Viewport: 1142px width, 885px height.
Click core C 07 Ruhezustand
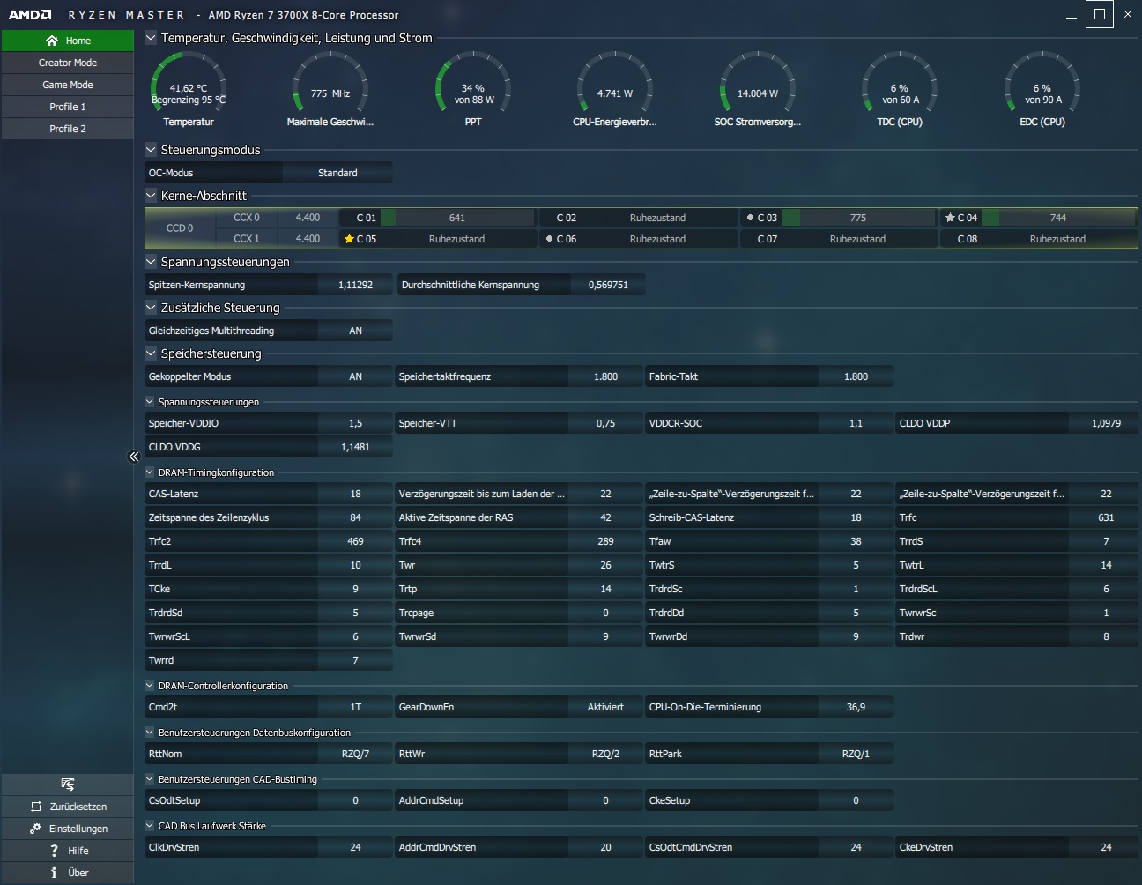[839, 239]
